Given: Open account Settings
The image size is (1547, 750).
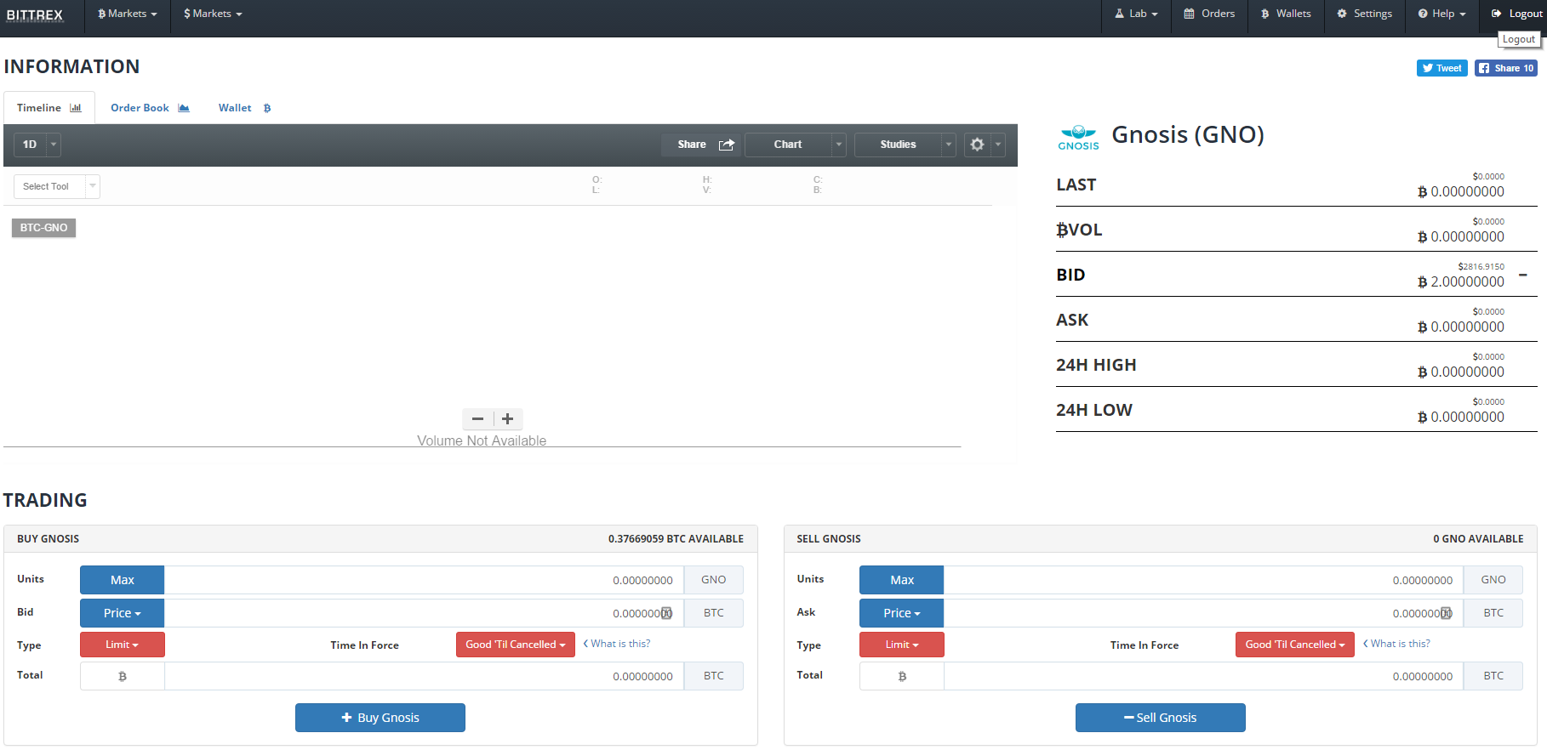Looking at the screenshot, I should pyautogui.click(x=1365, y=14).
